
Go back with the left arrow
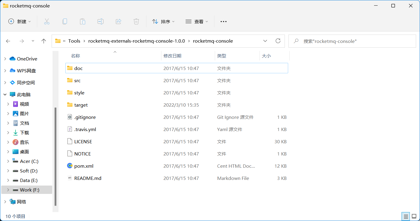click(8, 41)
